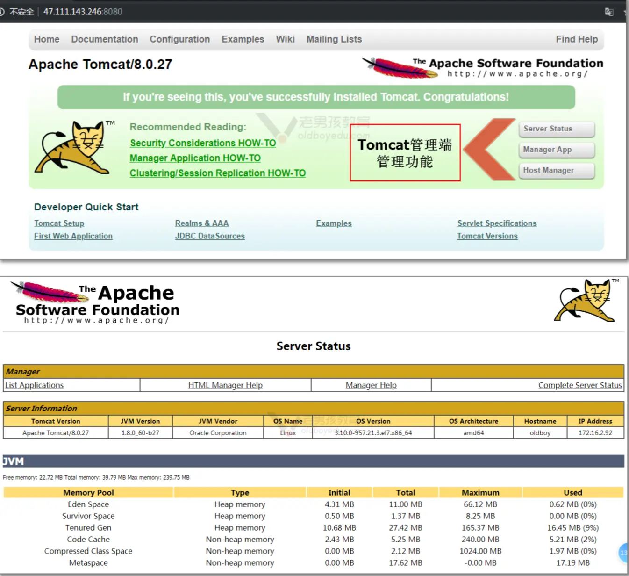Click the Free memory summary line
The width and height of the screenshot is (629, 576).
point(96,477)
